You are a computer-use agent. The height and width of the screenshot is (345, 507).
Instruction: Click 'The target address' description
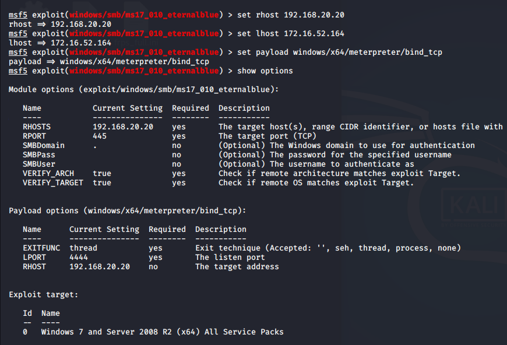click(237, 267)
